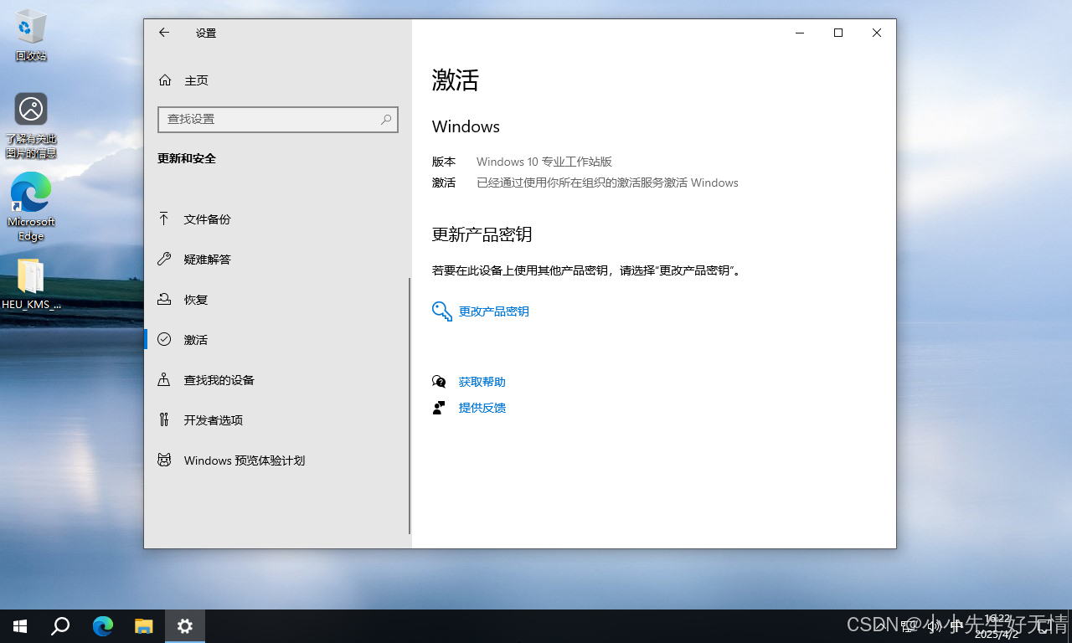The image size is (1072, 643).
Task: Open the 恢复 recovery page
Action: click(277, 300)
